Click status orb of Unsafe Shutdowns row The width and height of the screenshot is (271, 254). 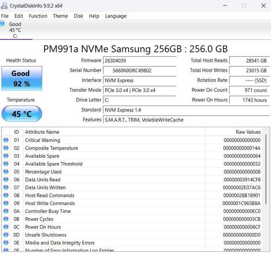[6, 235]
